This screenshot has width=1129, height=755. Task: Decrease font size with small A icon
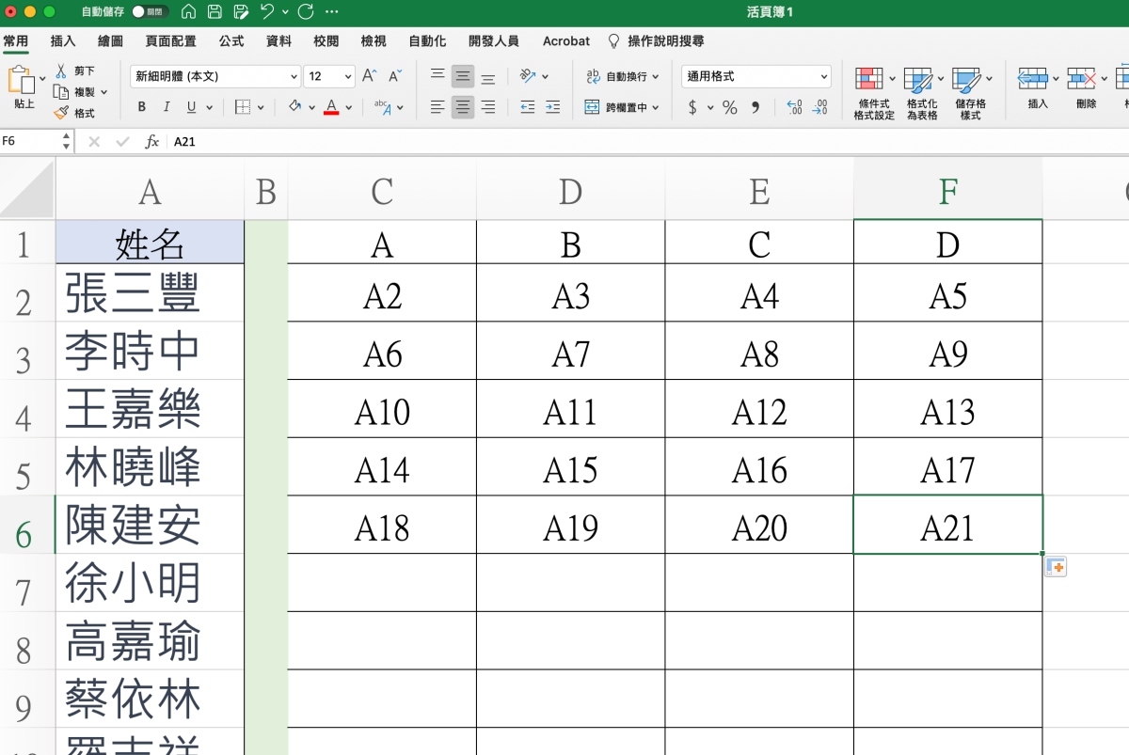coord(395,76)
